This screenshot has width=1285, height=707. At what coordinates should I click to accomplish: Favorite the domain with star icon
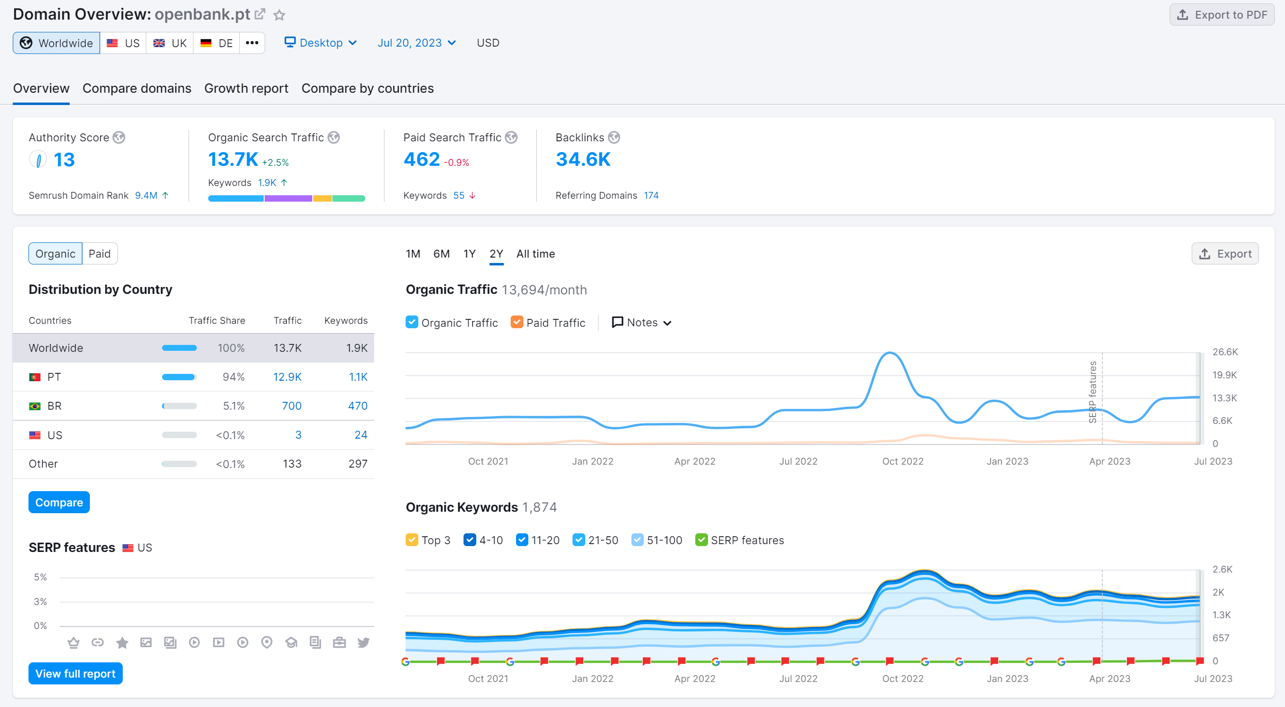pos(279,15)
